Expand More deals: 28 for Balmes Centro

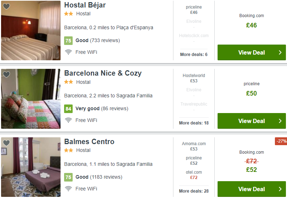point(194,191)
